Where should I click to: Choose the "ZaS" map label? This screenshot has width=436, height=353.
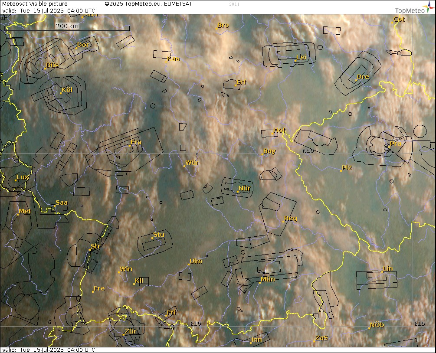tap(321, 338)
